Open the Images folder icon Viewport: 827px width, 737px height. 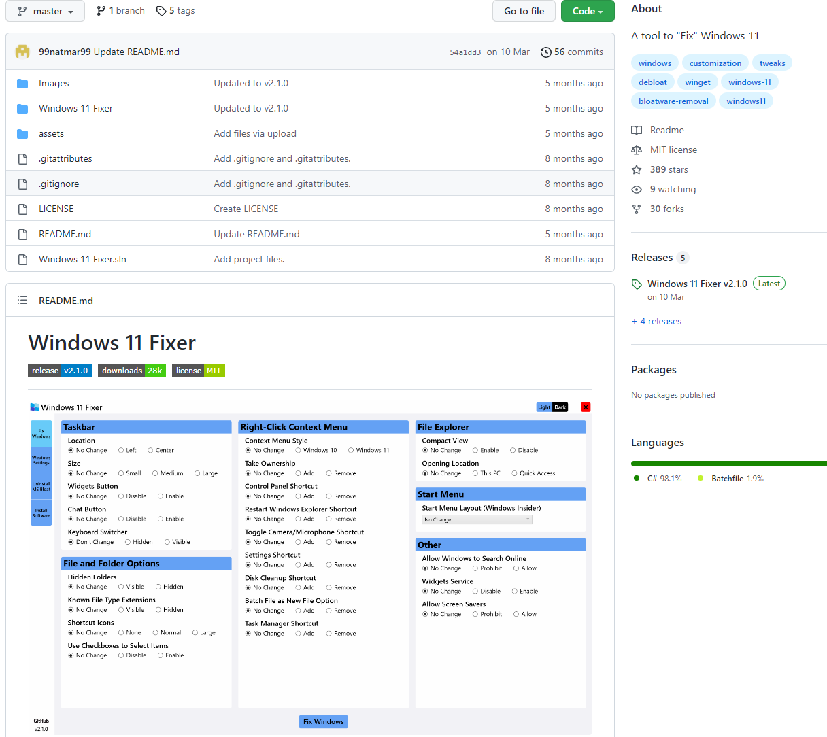[22, 84]
